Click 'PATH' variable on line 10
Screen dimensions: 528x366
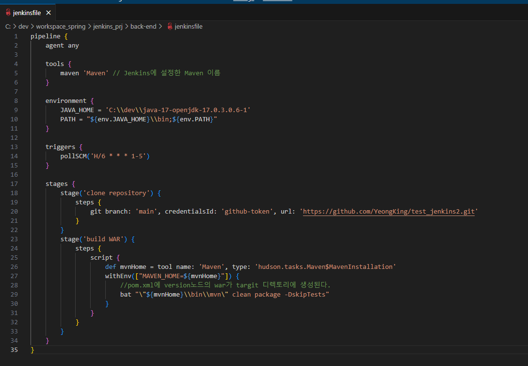(68, 119)
